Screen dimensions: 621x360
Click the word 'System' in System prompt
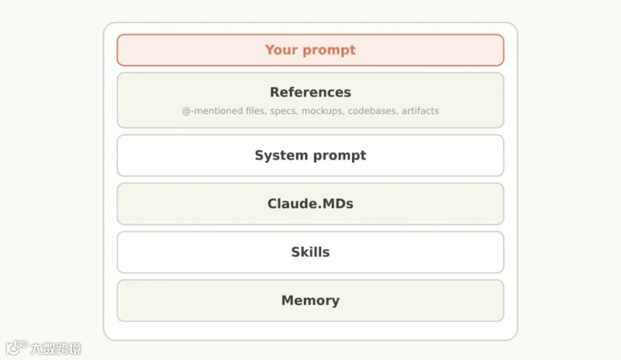click(282, 155)
